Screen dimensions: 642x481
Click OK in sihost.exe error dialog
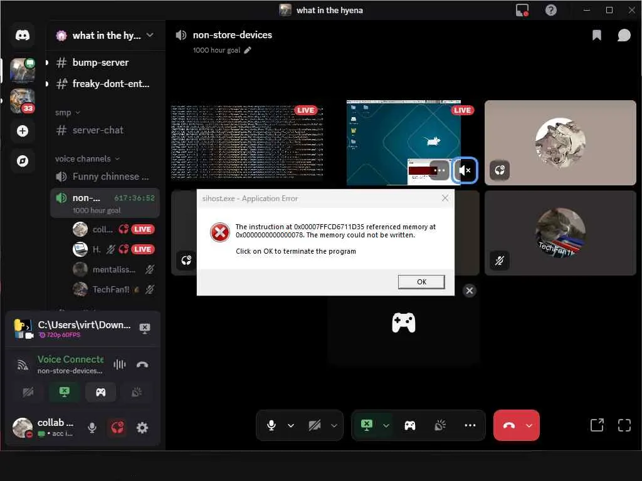421,282
